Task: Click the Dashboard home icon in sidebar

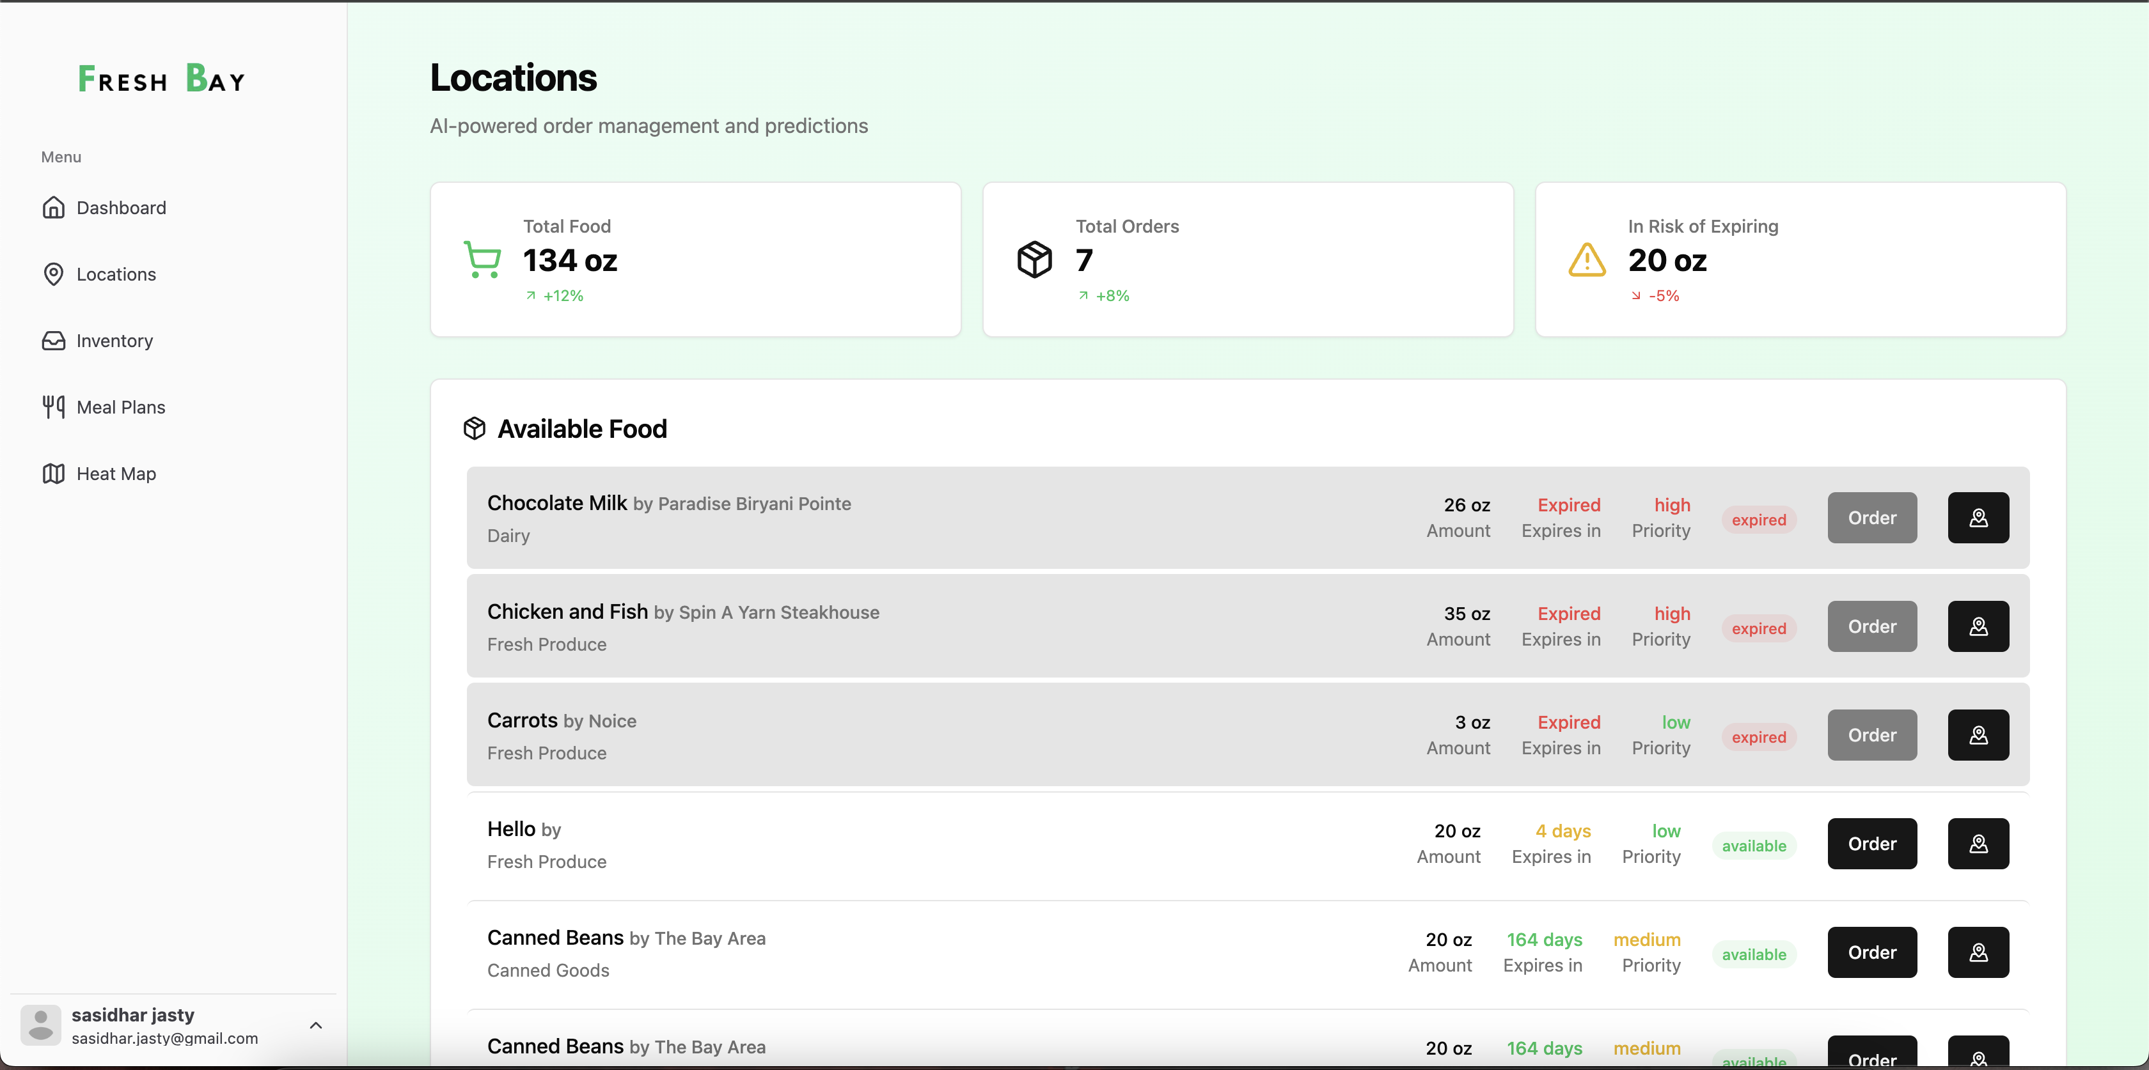Action: click(x=53, y=208)
